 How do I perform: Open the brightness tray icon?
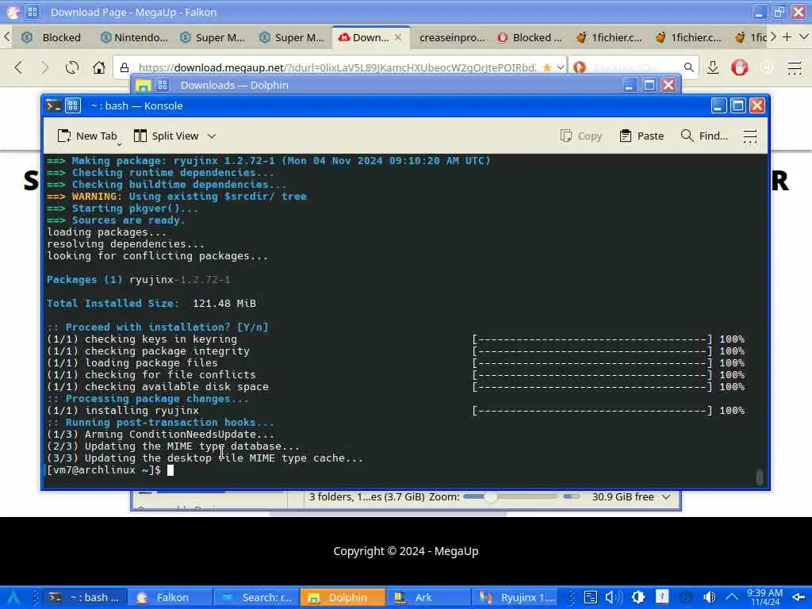pyautogui.click(x=638, y=598)
